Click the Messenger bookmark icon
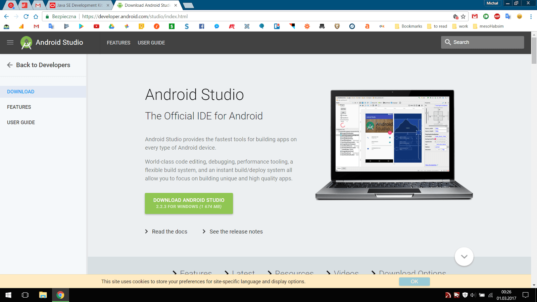The height and width of the screenshot is (302, 537). 216,26
